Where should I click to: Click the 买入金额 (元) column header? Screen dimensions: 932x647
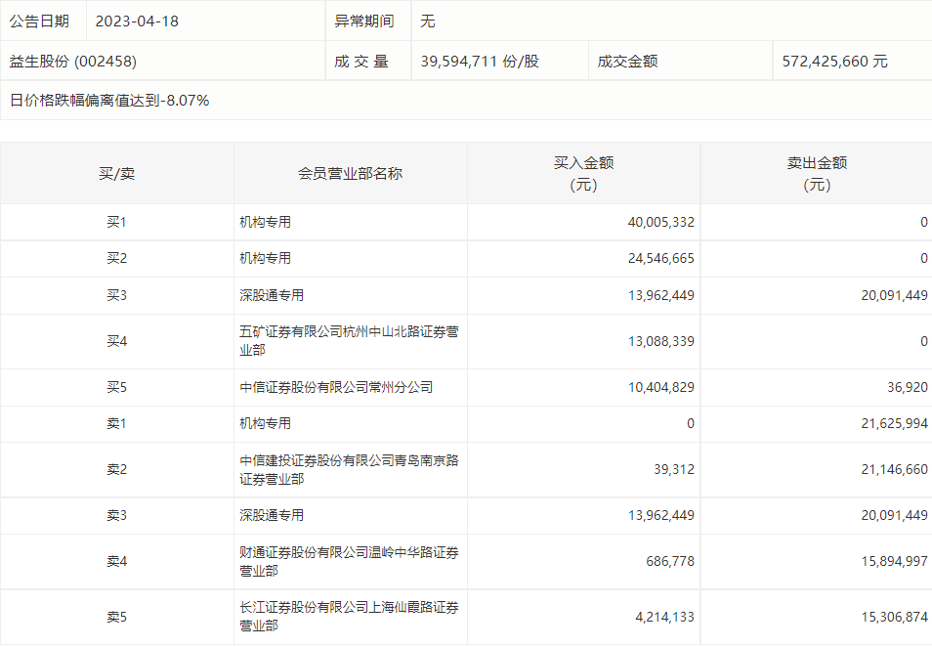point(583,174)
